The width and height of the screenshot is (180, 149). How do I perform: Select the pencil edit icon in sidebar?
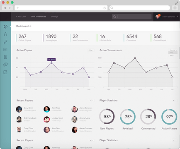[x=5, y=42]
